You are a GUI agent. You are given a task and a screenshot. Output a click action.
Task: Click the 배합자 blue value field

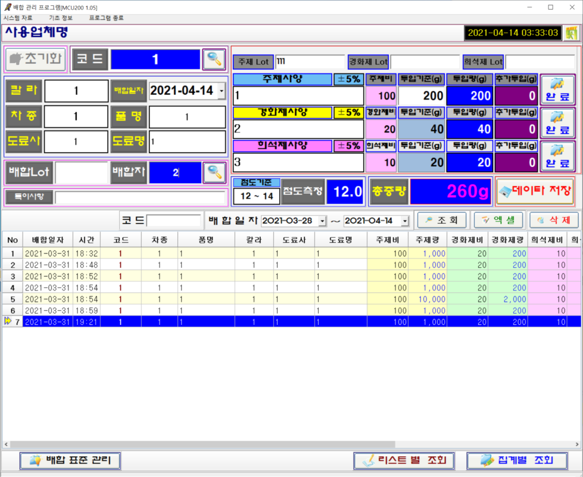point(175,172)
